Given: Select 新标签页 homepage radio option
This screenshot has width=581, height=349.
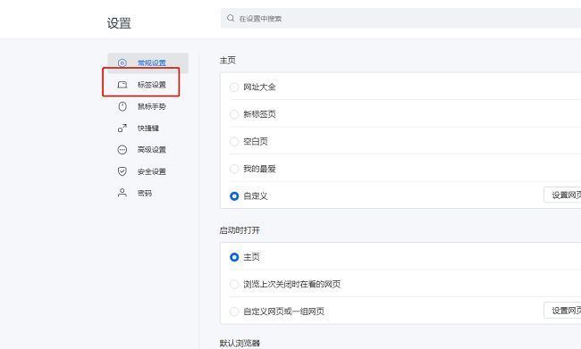Looking at the screenshot, I should (234, 114).
